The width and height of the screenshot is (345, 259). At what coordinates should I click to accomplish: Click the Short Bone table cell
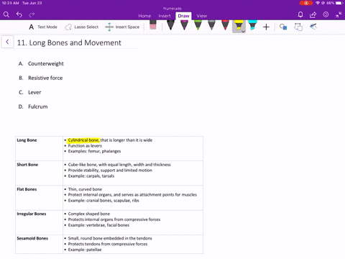coord(39,173)
